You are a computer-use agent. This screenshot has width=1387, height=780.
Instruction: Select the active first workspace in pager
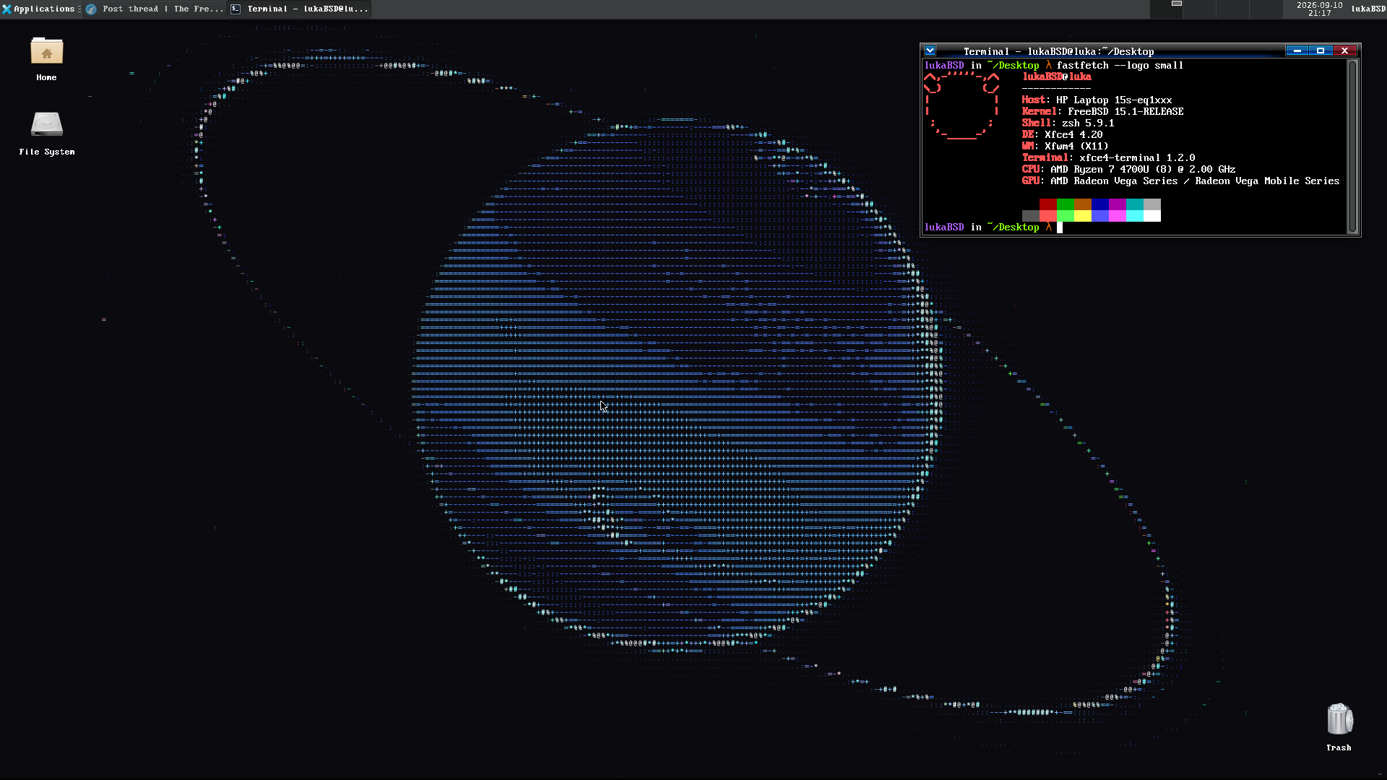(x=1167, y=9)
